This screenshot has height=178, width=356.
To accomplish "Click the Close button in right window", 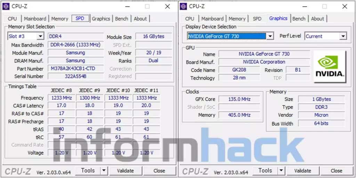I will (336, 170).
